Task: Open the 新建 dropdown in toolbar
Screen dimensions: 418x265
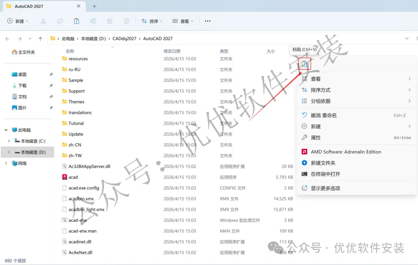Action: (x=17, y=21)
